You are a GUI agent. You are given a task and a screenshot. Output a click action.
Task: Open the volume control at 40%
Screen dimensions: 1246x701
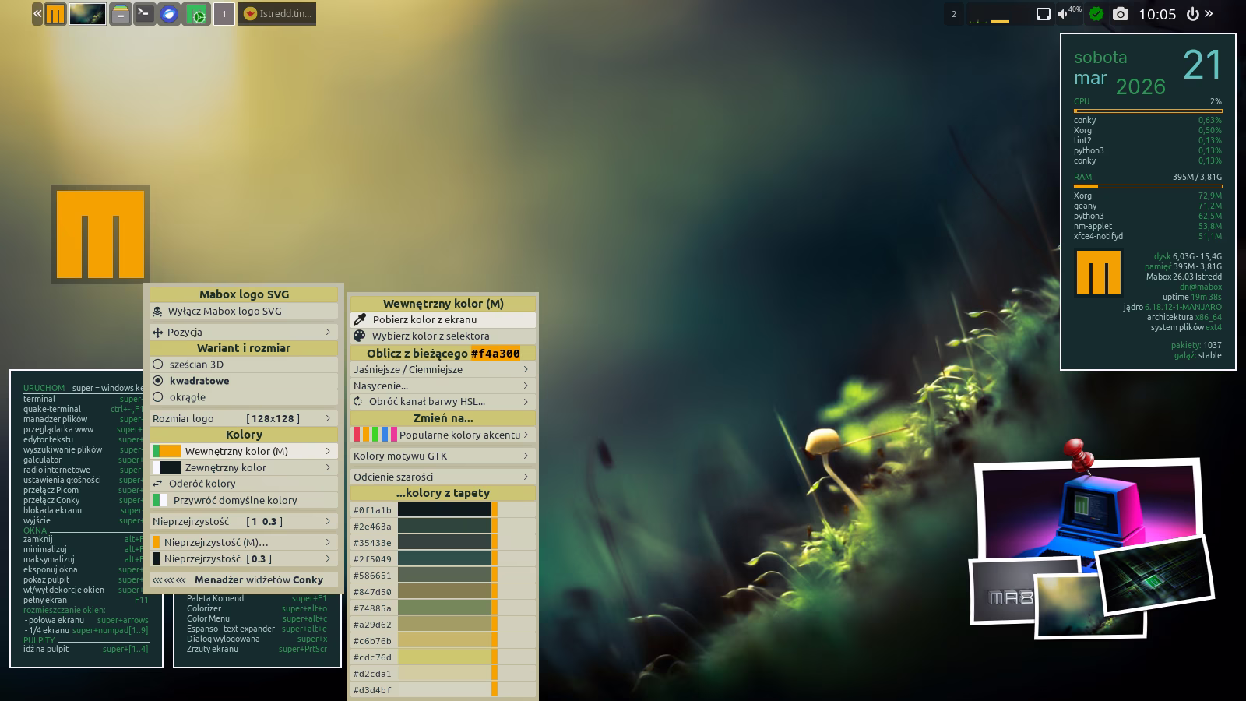(1064, 14)
